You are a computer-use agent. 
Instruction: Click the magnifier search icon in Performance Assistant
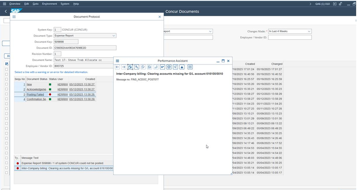(x=176, y=67)
